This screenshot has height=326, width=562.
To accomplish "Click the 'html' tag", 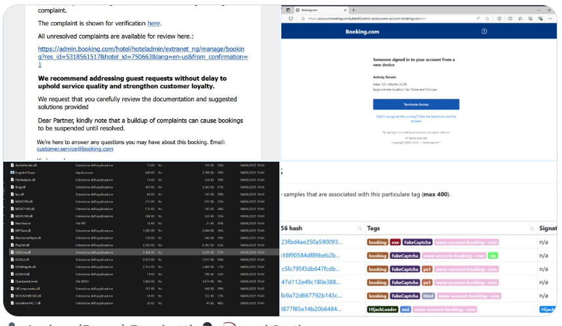I will tap(428, 296).
